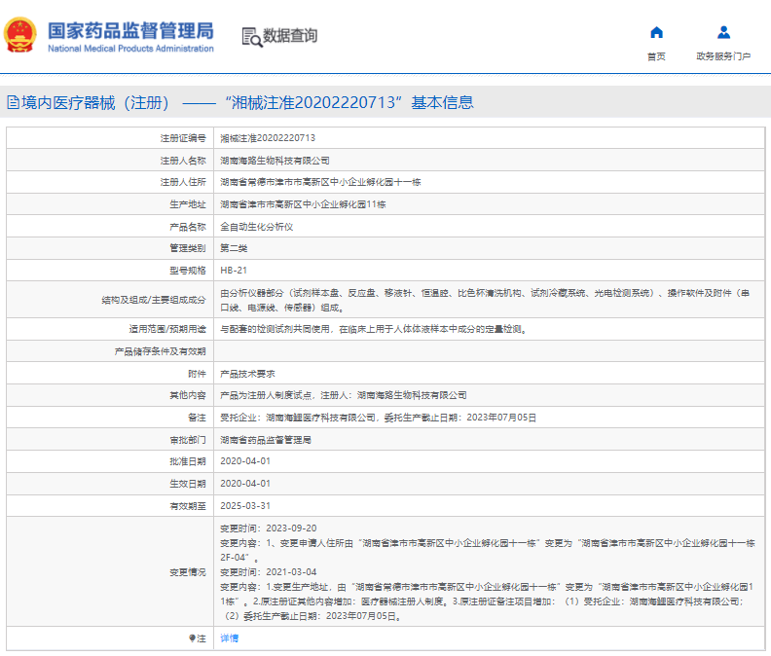Select effective date value in 生效日期 row

tap(245, 484)
